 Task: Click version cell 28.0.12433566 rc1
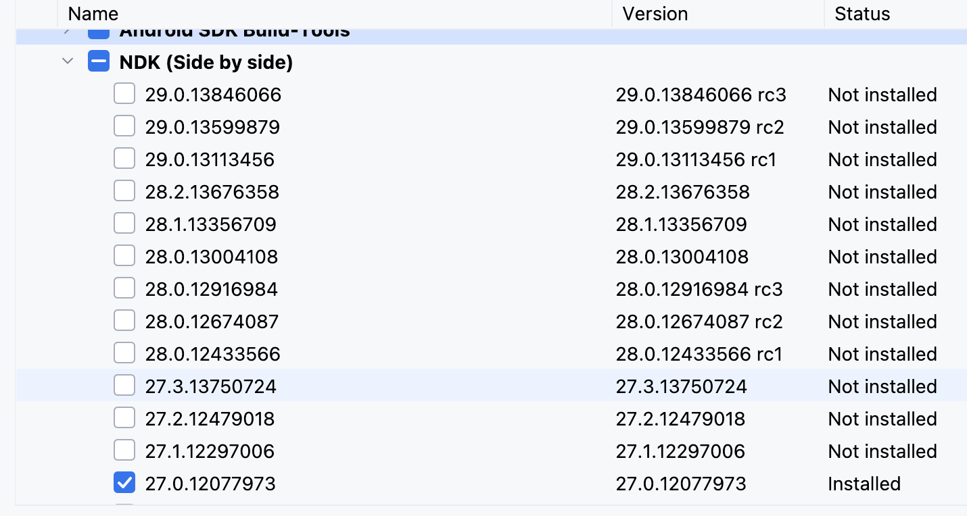coord(699,354)
